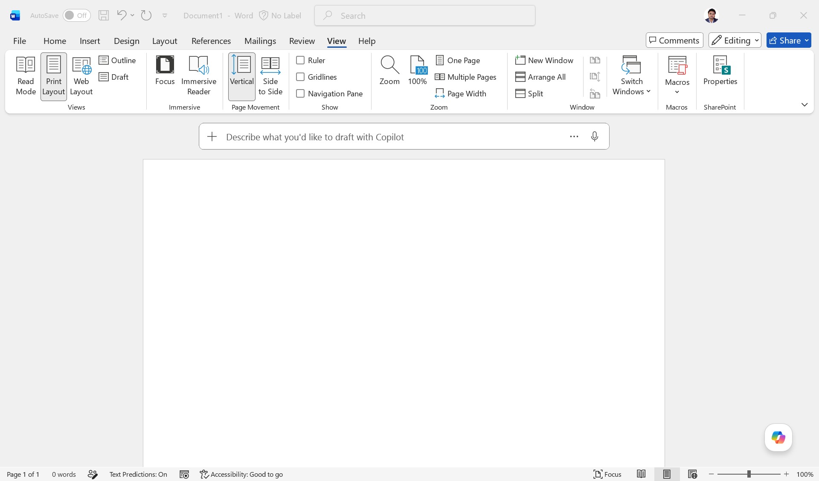Zoom to One Page
This screenshot has height=481, width=819.
pyautogui.click(x=458, y=60)
